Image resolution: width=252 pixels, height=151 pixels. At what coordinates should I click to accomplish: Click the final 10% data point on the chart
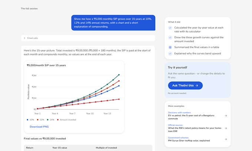point(119,86)
